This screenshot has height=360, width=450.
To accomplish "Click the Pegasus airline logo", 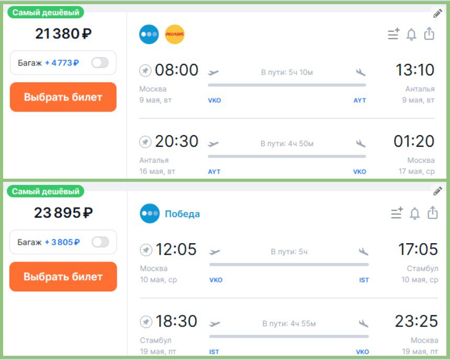I will (175, 35).
